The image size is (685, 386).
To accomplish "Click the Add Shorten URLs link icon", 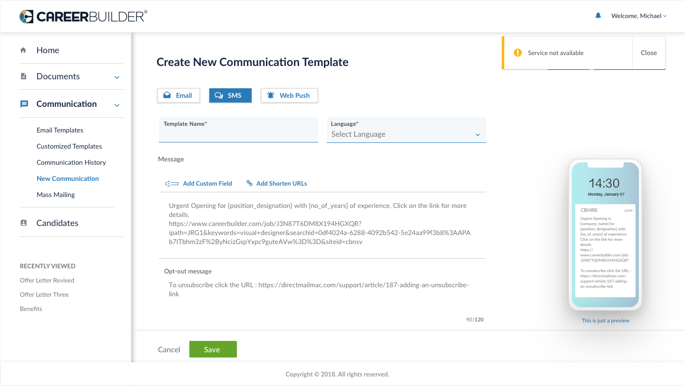I will (249, 183).
